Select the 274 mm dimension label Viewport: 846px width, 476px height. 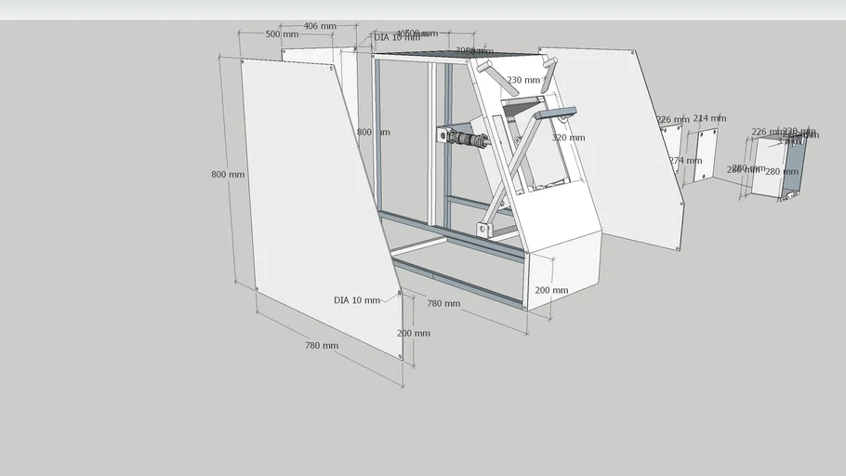(684, 161)
